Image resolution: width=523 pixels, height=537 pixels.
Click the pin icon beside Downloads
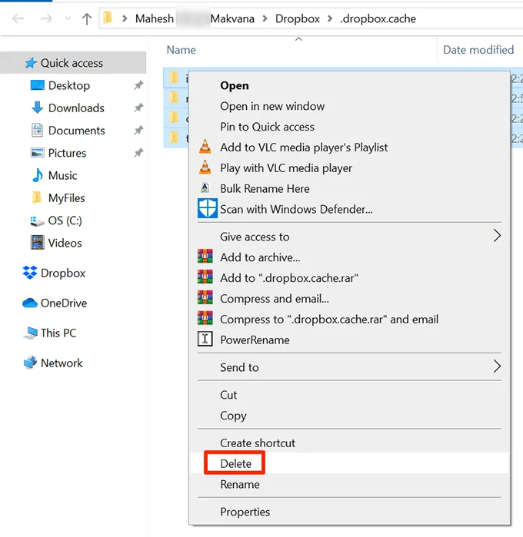[x=138, y=108]
